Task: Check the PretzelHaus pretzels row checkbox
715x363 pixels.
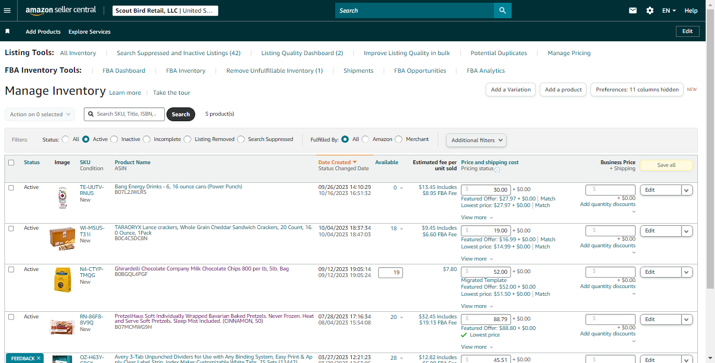Action: click(11, 317)
